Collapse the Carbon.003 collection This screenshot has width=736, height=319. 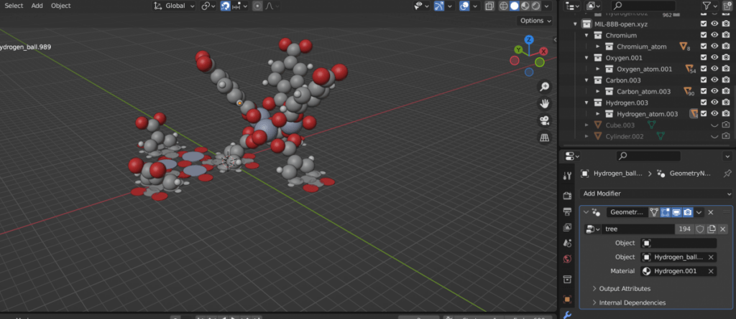586,80
